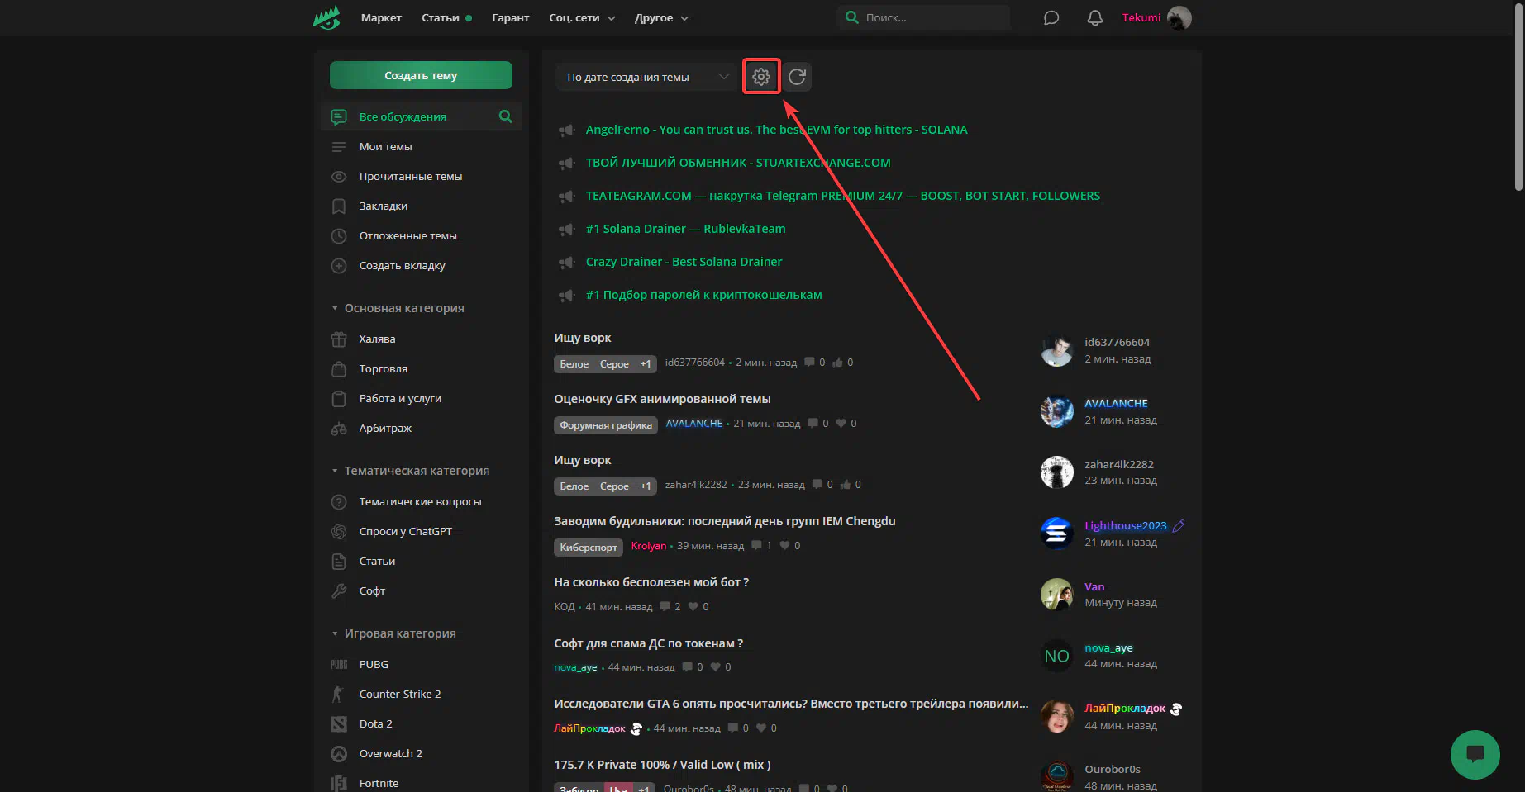The width and height of the screenshot is (1525, 792).
Task: Open the Crazy Drainer advertised thread link
Action: (x=684, y=262)
